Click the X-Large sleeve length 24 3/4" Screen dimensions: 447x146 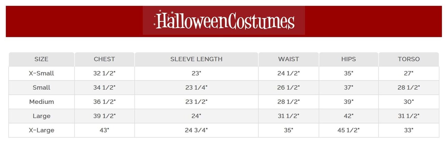(x=196, y=130)
